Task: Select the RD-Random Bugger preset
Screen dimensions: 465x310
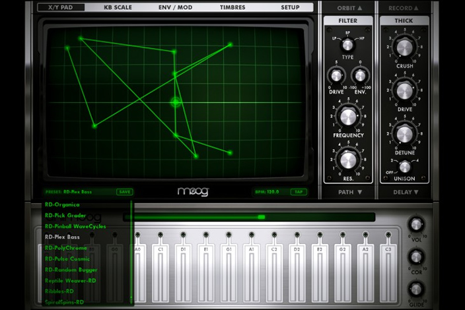Action: coord(71,270)
